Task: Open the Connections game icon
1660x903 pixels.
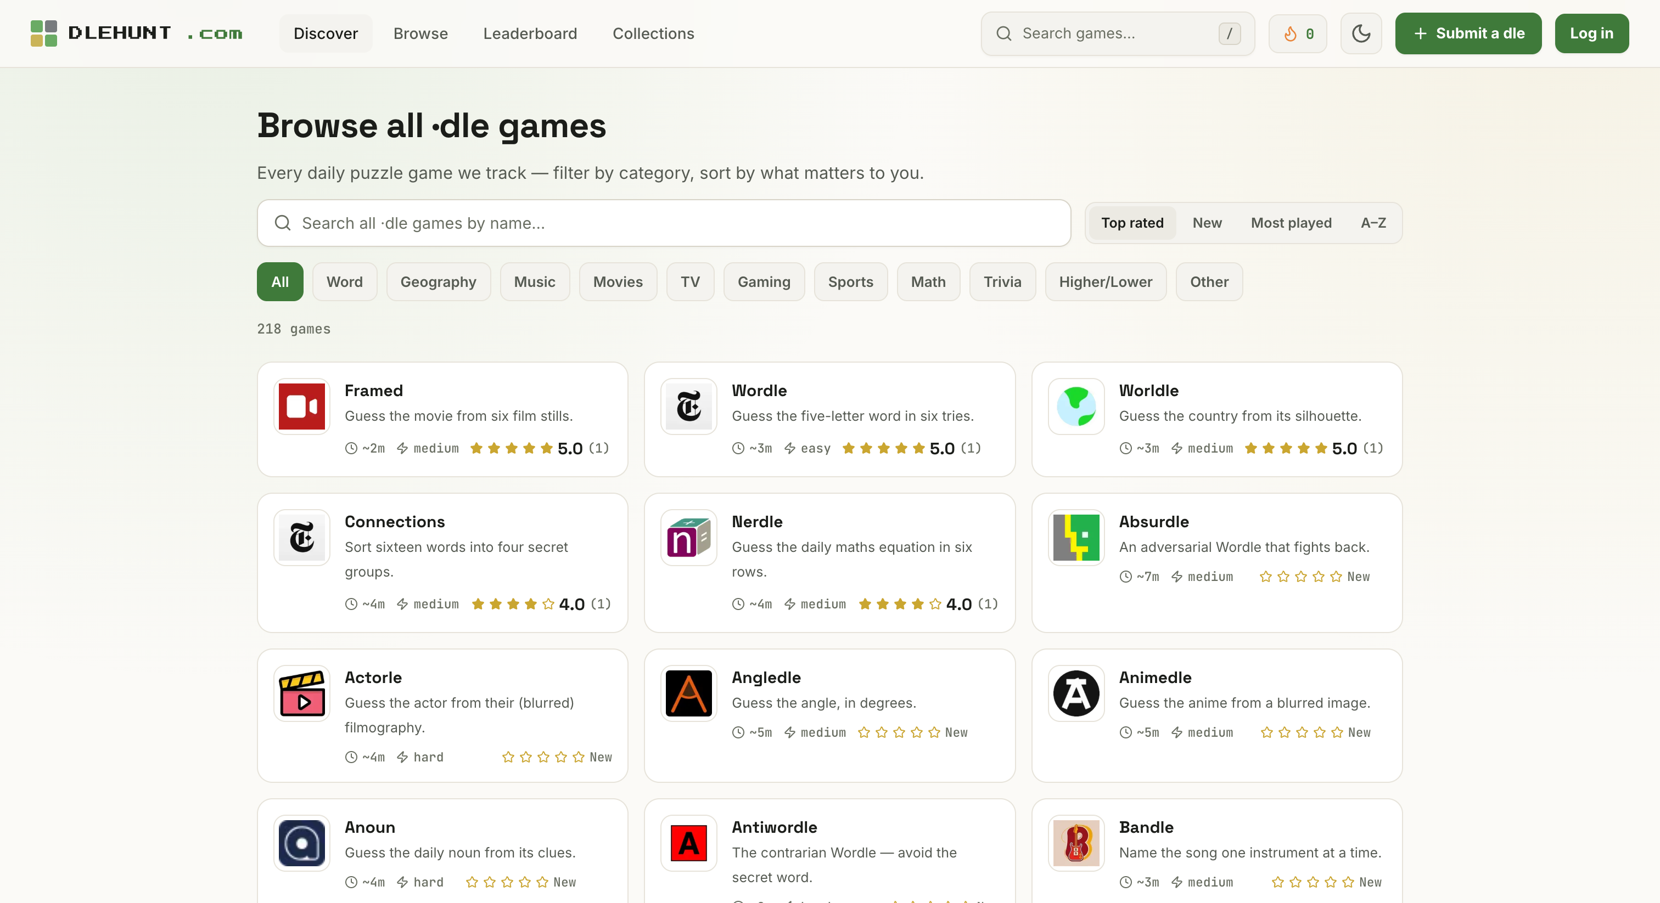Action: point(301,537)
